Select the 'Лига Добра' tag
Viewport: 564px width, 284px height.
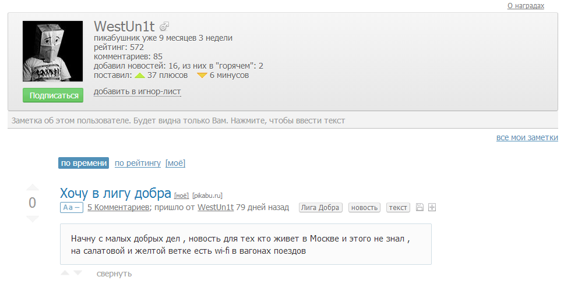(x=320, y=207)
